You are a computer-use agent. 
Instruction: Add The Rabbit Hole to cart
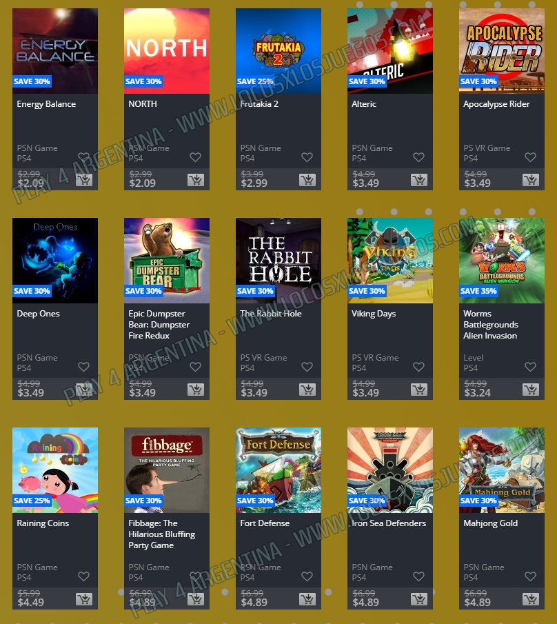307,390
